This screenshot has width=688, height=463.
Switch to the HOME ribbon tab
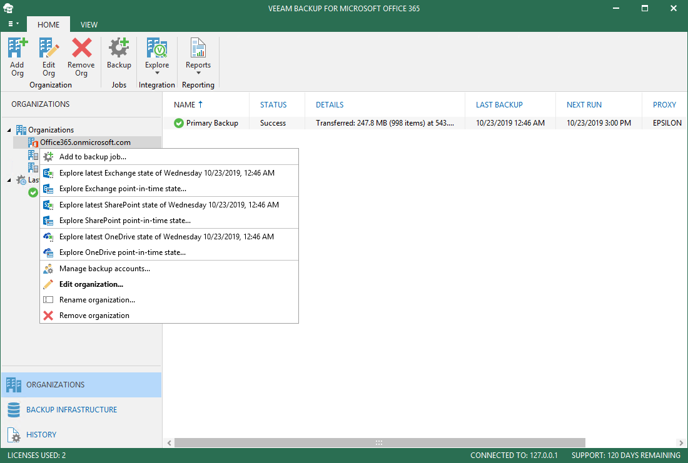pyautogui.click(x=48, y=24)
